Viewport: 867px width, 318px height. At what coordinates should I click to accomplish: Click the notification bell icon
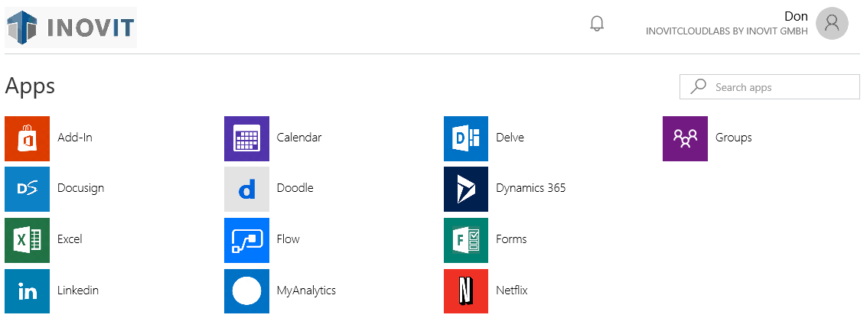[x=597, y=24]
